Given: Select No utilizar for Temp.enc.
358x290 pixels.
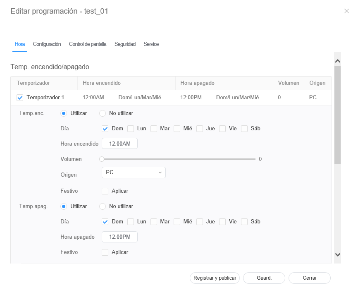Looking at the screenshot, I should pyautogui.click(x=103, y=113).
